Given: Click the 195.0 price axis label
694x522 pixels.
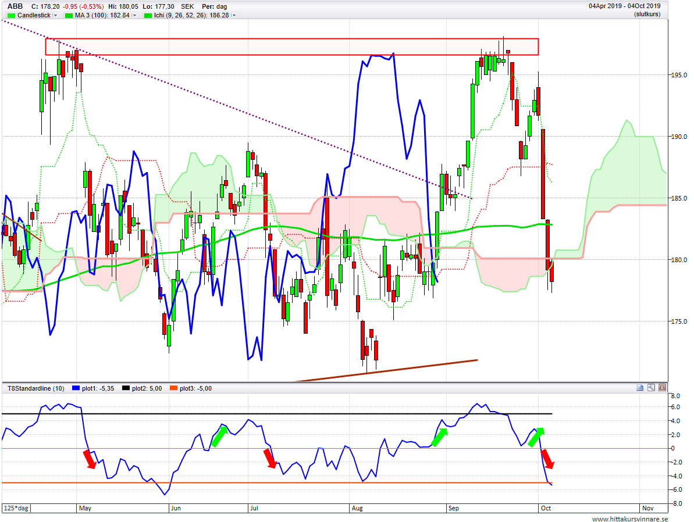Looking at the screenshot, I should (679, 75).
